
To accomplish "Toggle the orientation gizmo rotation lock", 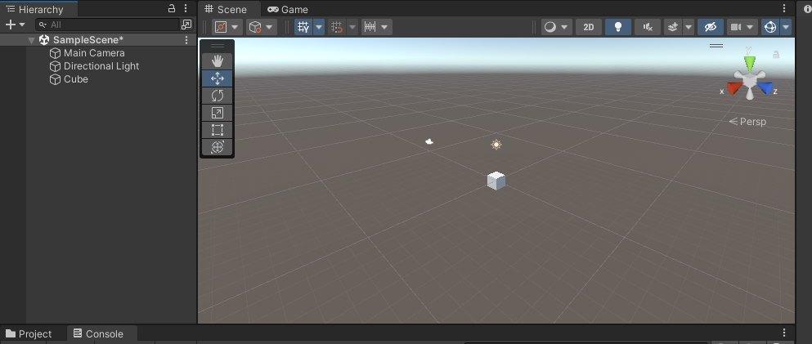I will point(776,54).
